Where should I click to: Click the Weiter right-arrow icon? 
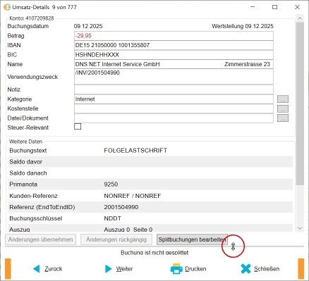[x=108, y=268]
